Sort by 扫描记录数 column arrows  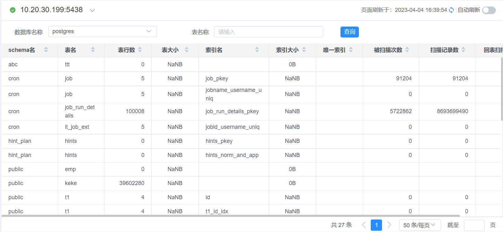click(x=463, y=50)
